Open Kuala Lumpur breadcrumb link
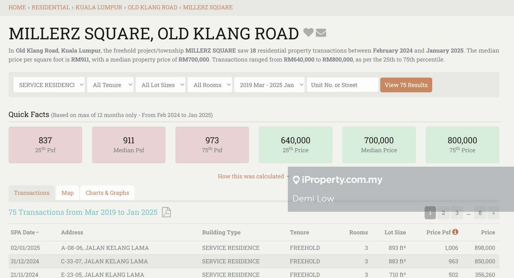The width and height of the screenshot is (514, 278). (99, 7)
